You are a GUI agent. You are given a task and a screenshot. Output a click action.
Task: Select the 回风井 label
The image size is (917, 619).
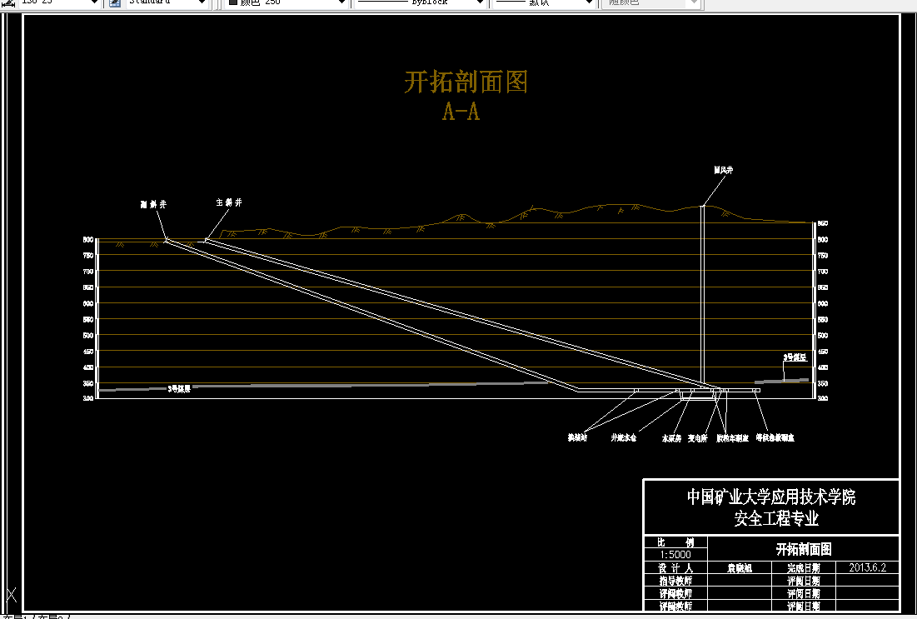724,170
